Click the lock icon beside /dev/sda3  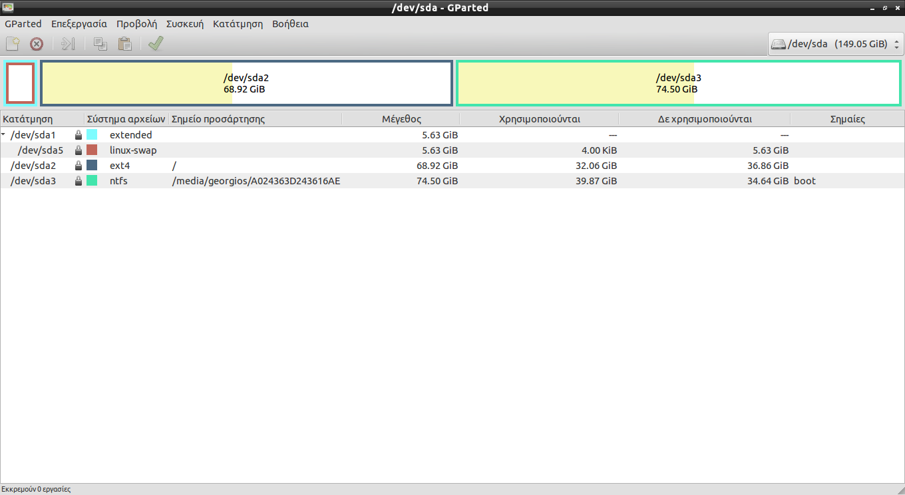coord(79,181)
